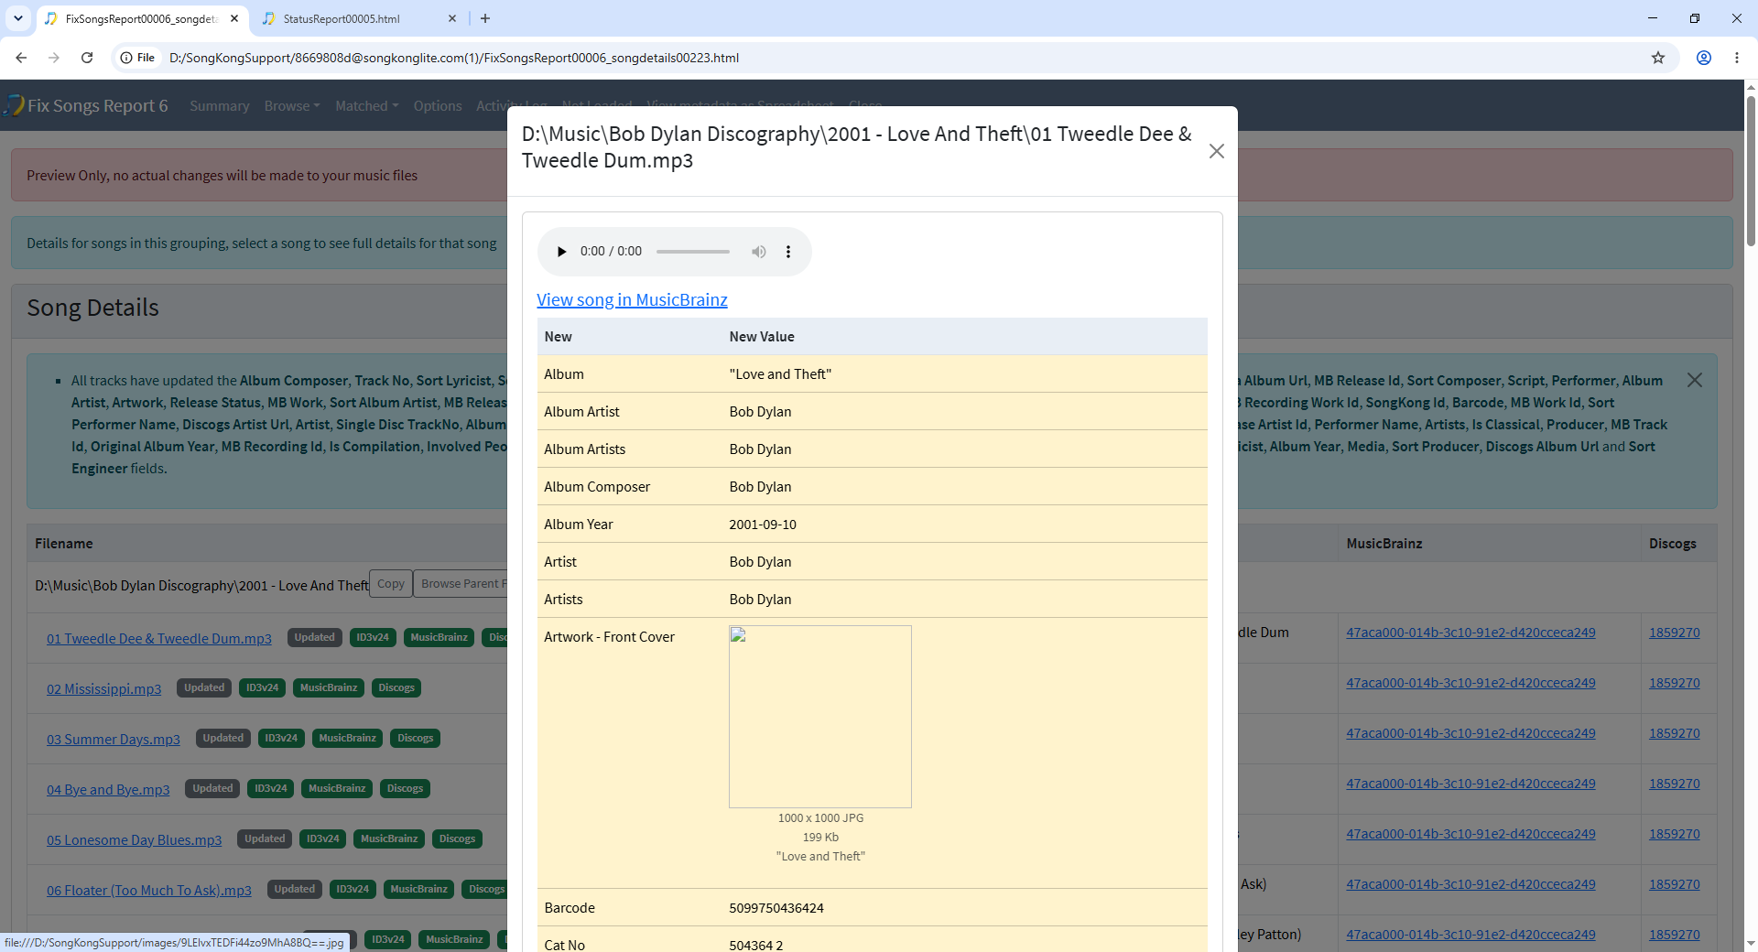Viewport: 1758px width, 952px height.
Task: Click the Discogs column header
Action: click(1673, 544)
